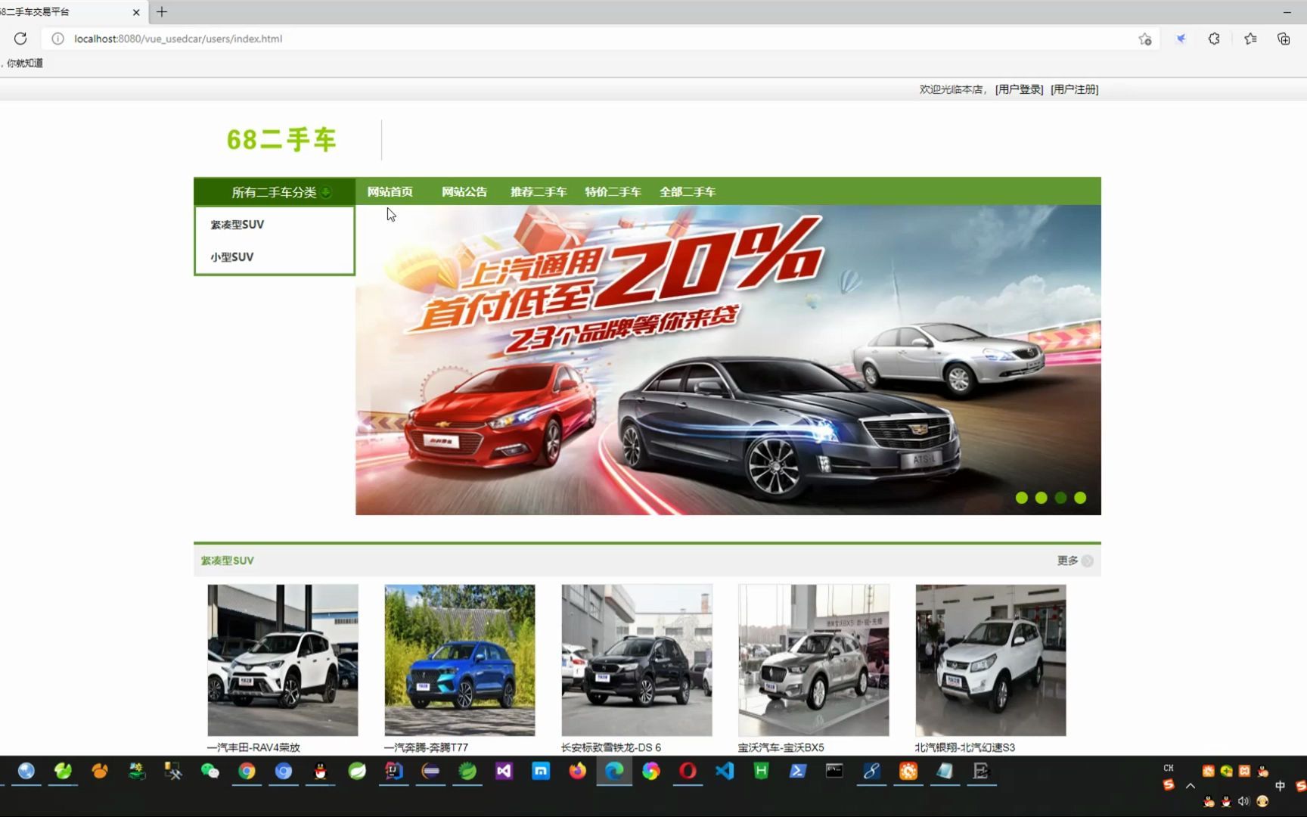
Task: Open the 一汽丰田-RAV4荣放 car thumbnail
Action: [x=283, y=660]
